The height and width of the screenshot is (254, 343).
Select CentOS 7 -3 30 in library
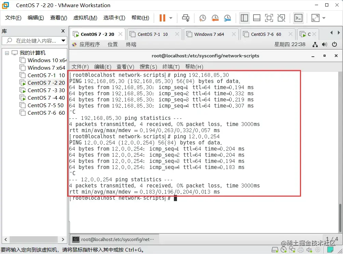42,90
